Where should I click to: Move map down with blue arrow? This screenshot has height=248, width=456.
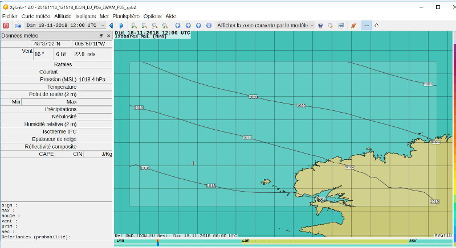(x=209, y=26)
